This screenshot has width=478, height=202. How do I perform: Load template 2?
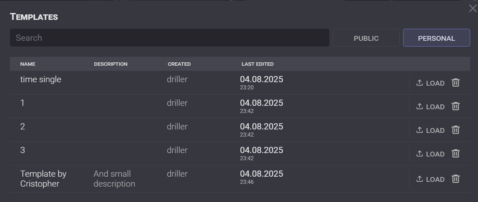(x=430, y=130)
